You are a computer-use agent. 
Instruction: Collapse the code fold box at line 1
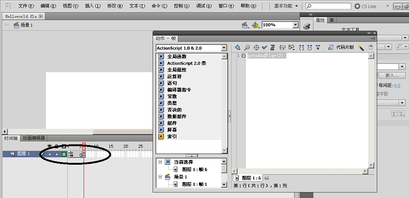pos(243,55)
